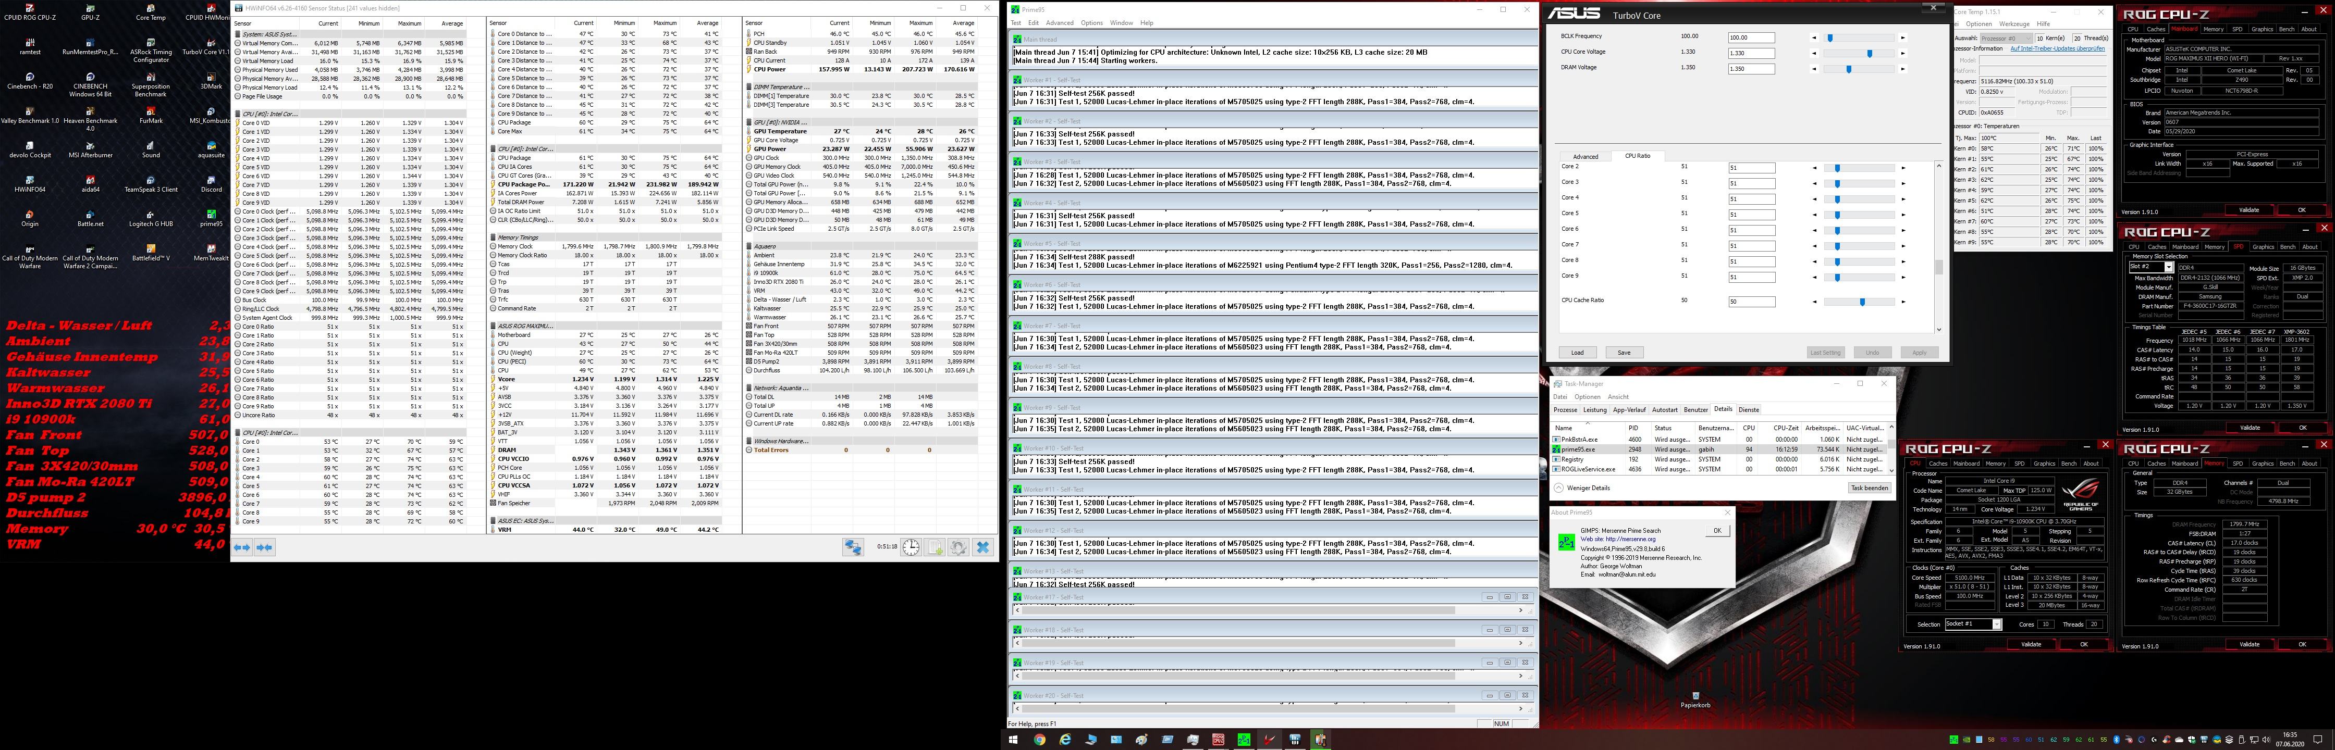Open Papierkorb recycle bin icon
The height and width of the screenshot is (750, 2335).
pos(1695,696)
